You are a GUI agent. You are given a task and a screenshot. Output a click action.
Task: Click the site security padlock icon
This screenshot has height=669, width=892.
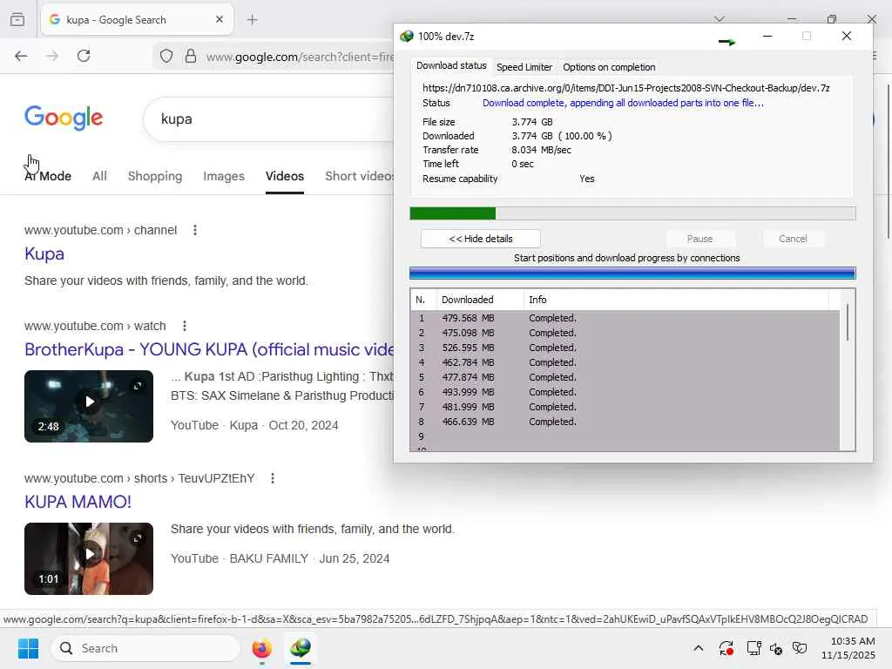pos(191,57)
